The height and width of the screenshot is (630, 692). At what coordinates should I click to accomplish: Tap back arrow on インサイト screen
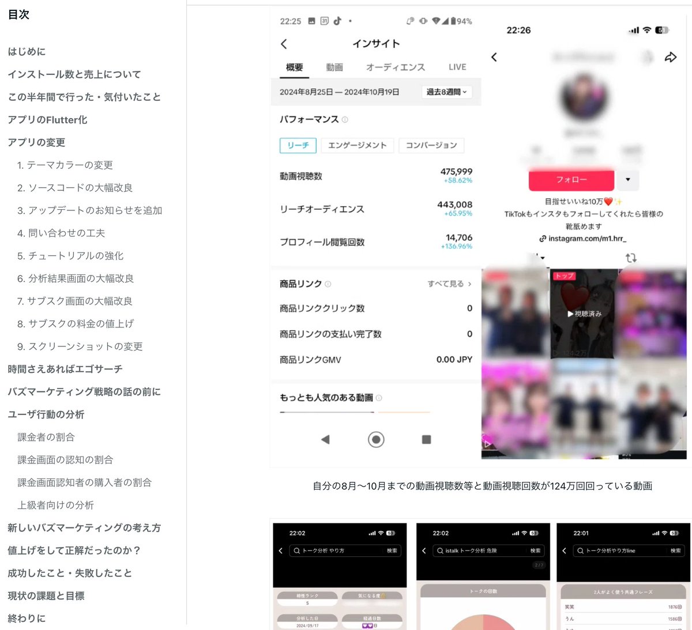pos(284,44)
